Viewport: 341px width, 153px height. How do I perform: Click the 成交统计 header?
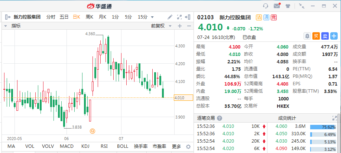tap(287, 118)
